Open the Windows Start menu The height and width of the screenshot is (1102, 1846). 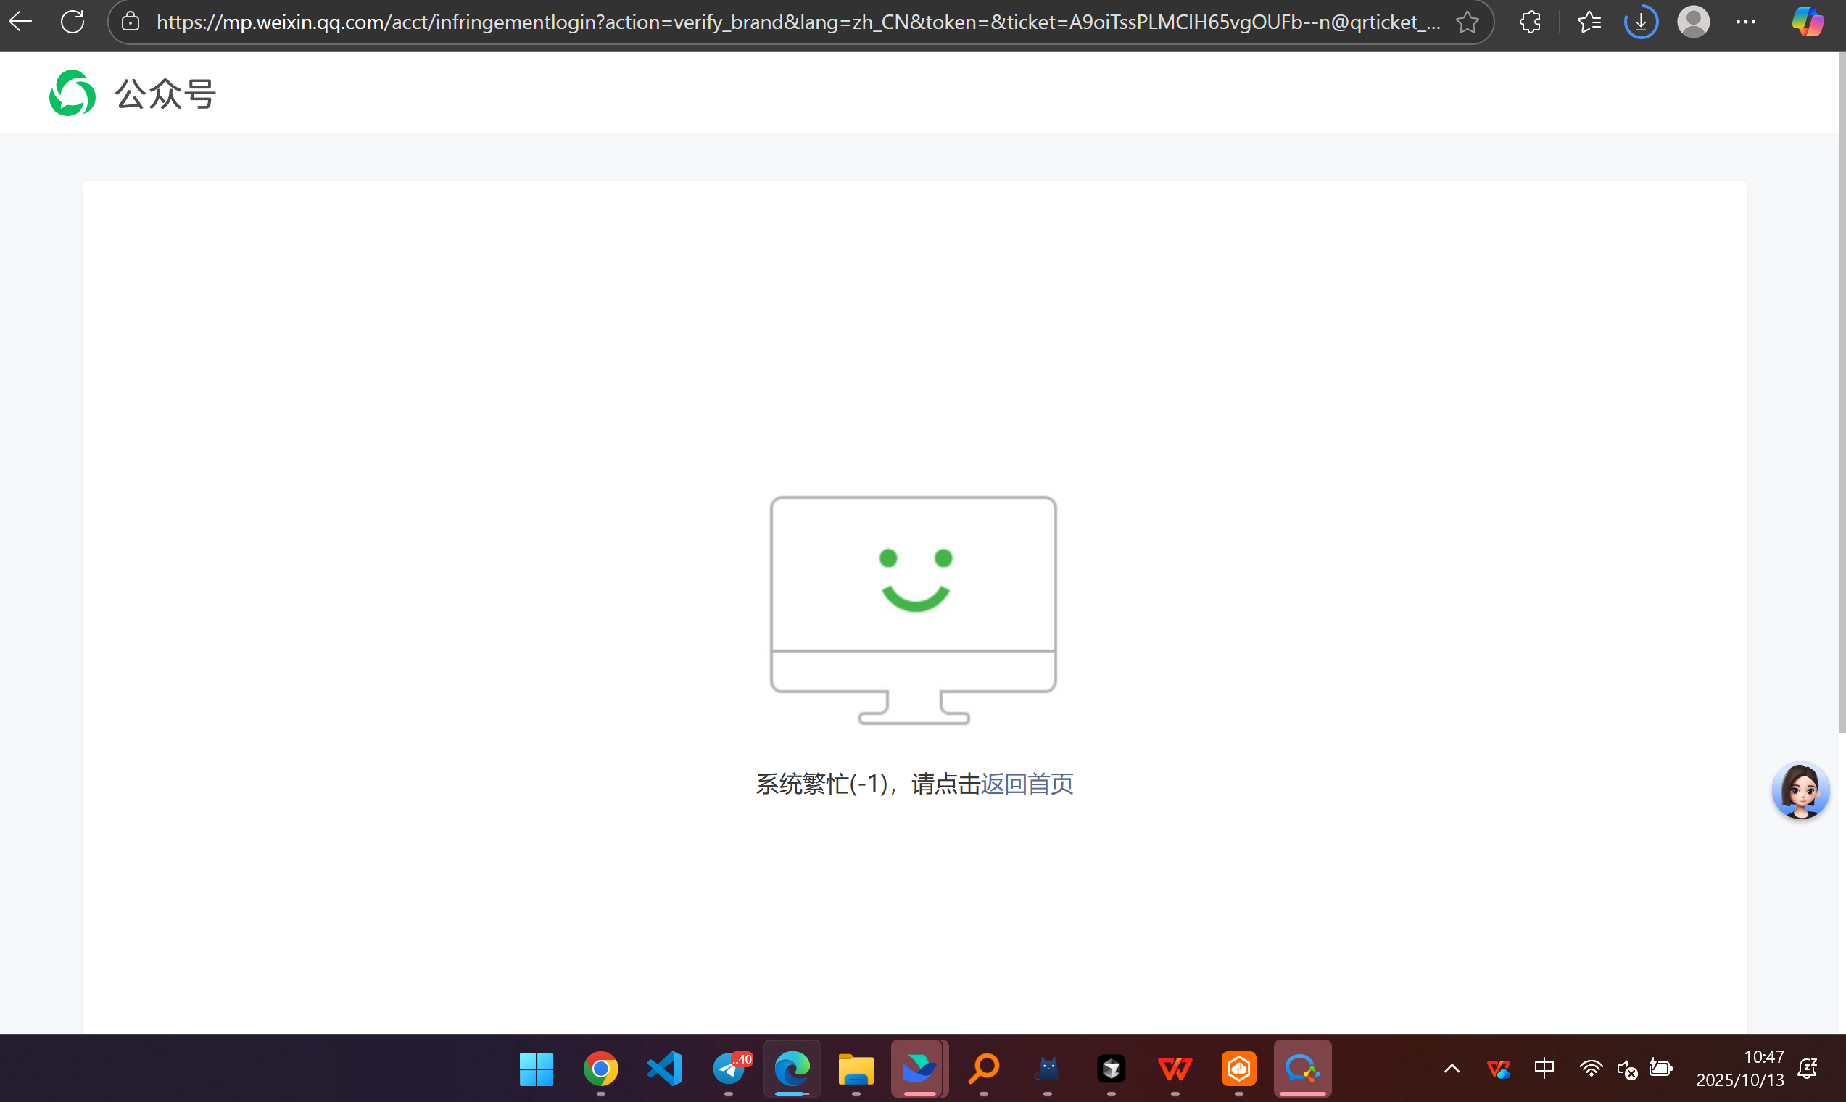[x=536, y=1069]
